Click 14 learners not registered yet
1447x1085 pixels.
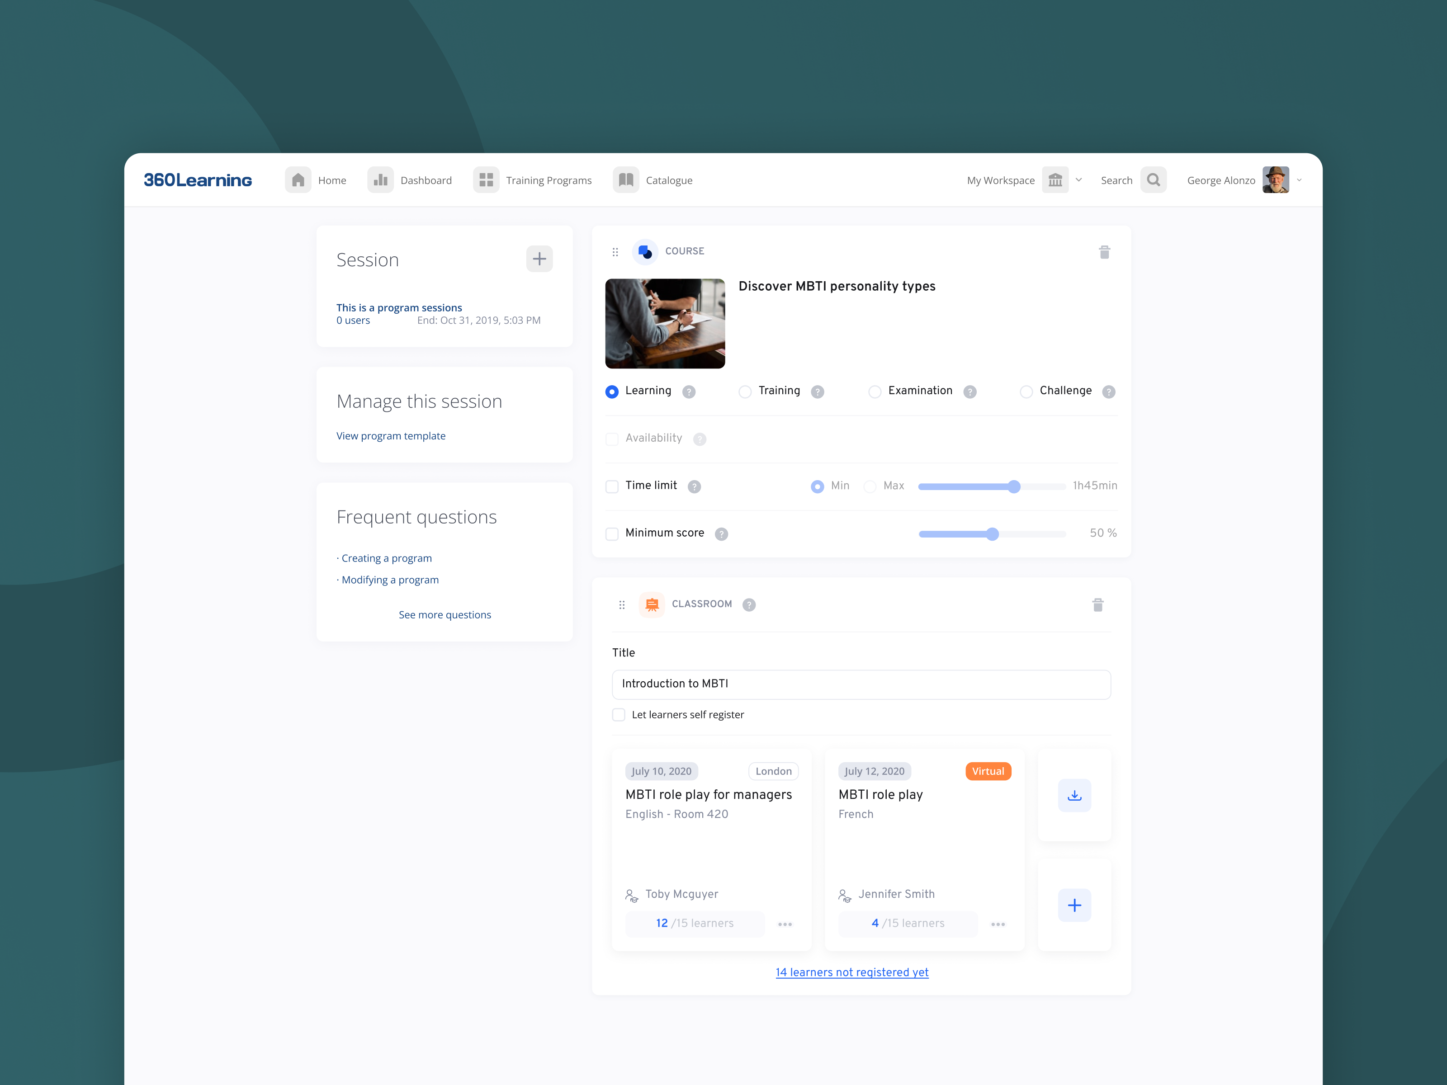coord(852,972)
